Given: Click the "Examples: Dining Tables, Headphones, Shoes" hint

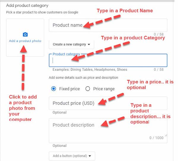Looking at the screenshot, I should 90,69.
